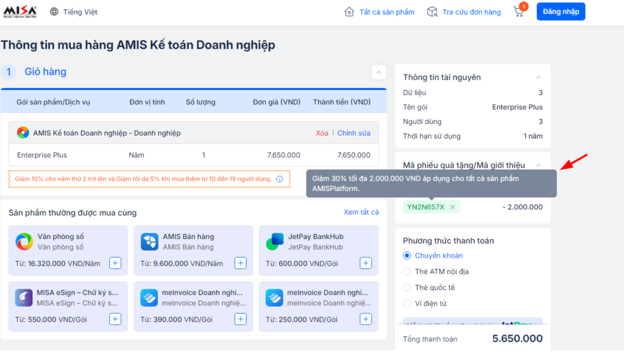Click the Đăng nhập button

tap(561, 12)
